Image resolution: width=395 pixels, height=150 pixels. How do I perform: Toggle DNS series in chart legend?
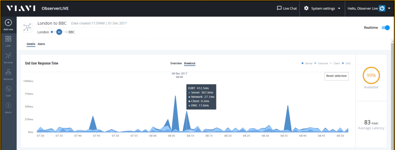[x=346, y=63]
